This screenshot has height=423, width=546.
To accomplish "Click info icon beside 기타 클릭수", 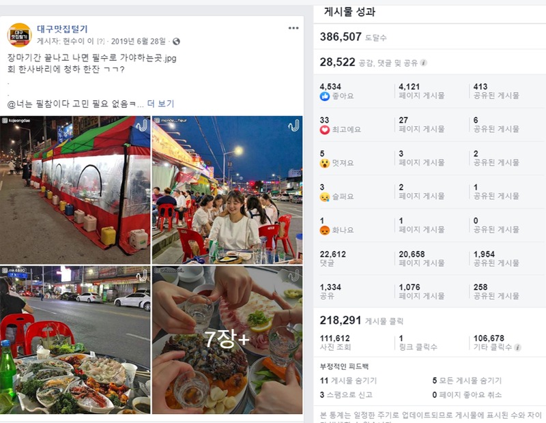I will [518, 347].
